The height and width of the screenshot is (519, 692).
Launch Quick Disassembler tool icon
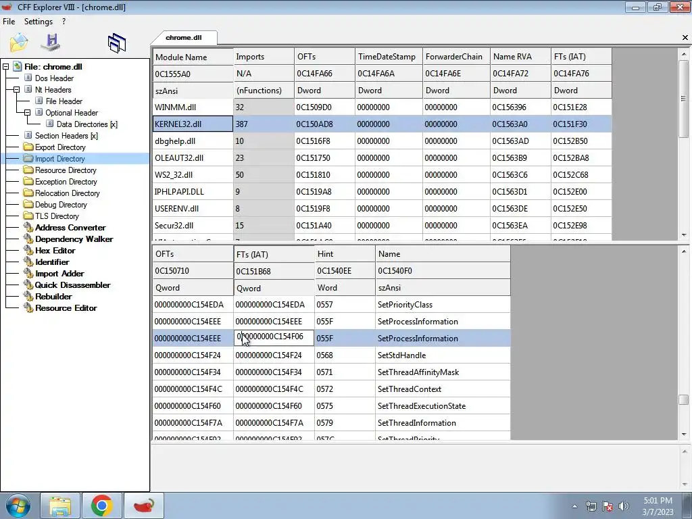point(28,285)
